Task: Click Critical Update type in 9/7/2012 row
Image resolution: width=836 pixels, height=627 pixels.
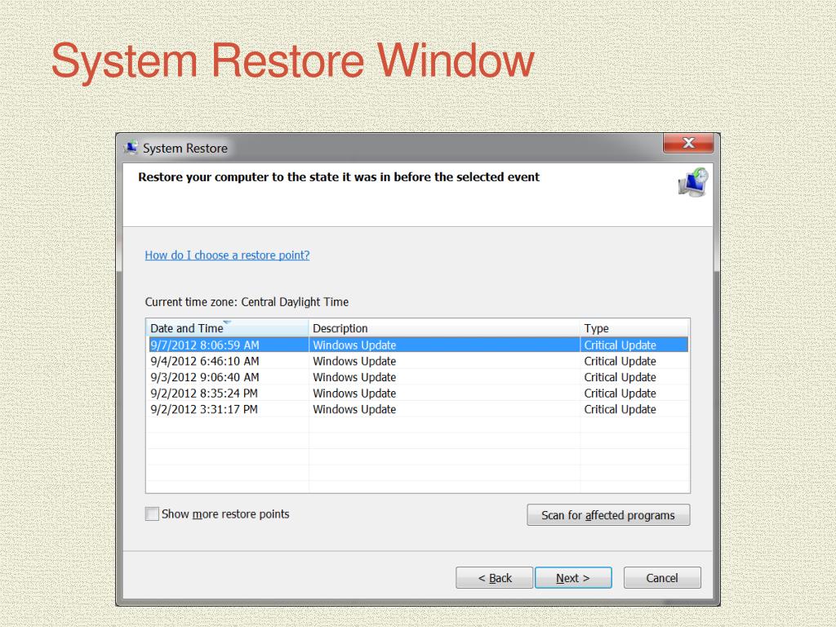Action: click(620, 345)
